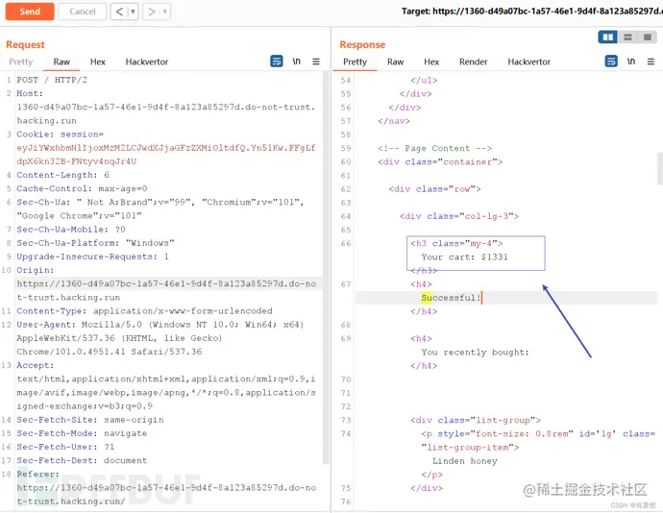This screenshot has height=513, width=663.
Task: Switch Response view to Raw tab
Action: (x=395, y=61)
